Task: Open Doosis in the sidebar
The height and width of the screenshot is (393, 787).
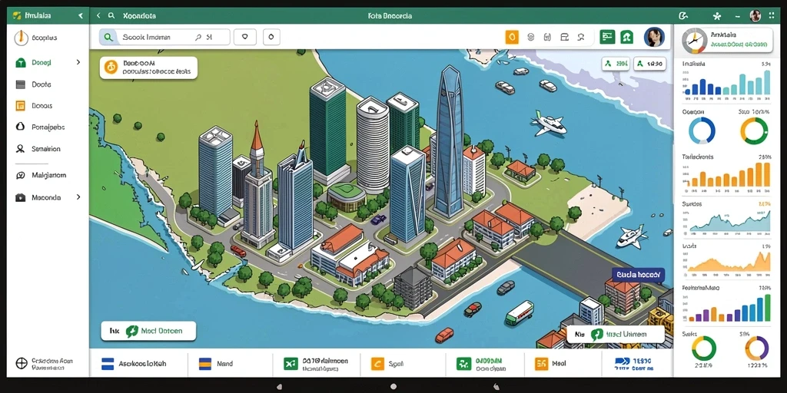Action: (x=34, y=106)
